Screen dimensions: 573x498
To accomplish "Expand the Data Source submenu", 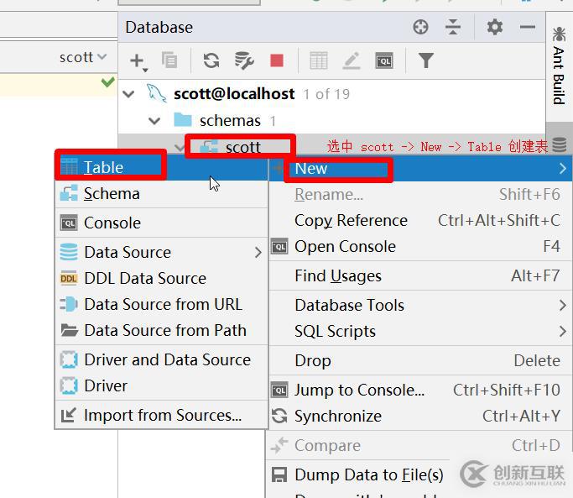I will pos(162,252).
